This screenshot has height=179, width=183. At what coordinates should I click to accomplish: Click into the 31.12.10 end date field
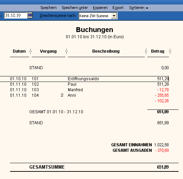[15, 15]
